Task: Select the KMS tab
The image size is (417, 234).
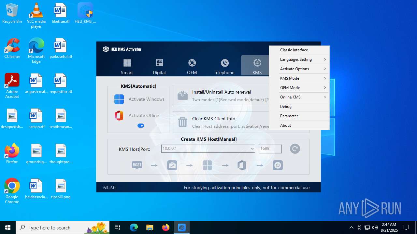Action: (257, 66)
